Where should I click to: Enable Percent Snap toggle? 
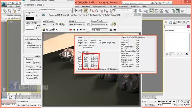click(101, 11)
